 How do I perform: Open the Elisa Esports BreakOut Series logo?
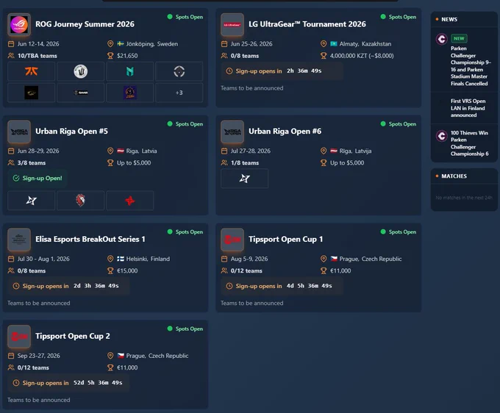(x=19, y=240)
